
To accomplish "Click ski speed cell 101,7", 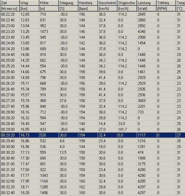I will 127,129.
